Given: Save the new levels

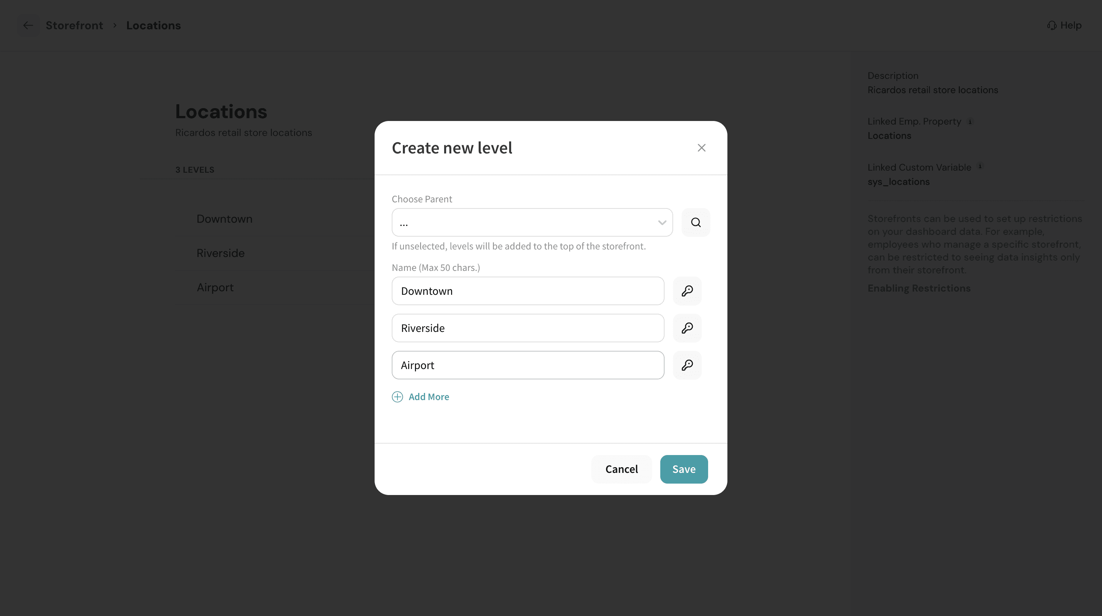Looking at the screenshot, I should (x=683, y=469).
